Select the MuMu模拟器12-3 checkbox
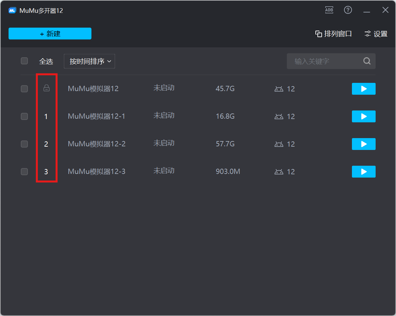This screenshot has width=396, height=316. tap(24, 172)
